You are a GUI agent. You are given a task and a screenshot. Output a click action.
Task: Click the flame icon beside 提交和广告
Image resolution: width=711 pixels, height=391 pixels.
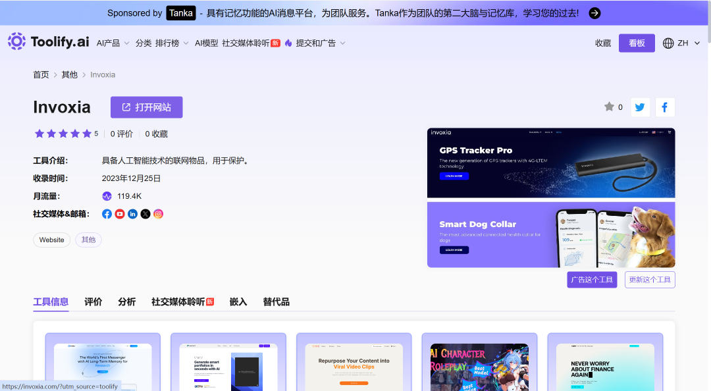pos(288,43)
